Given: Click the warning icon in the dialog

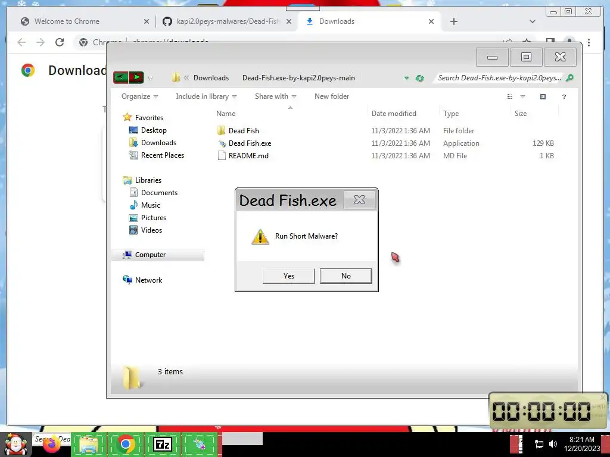Looking at the screenshot, I should (260, 236).
